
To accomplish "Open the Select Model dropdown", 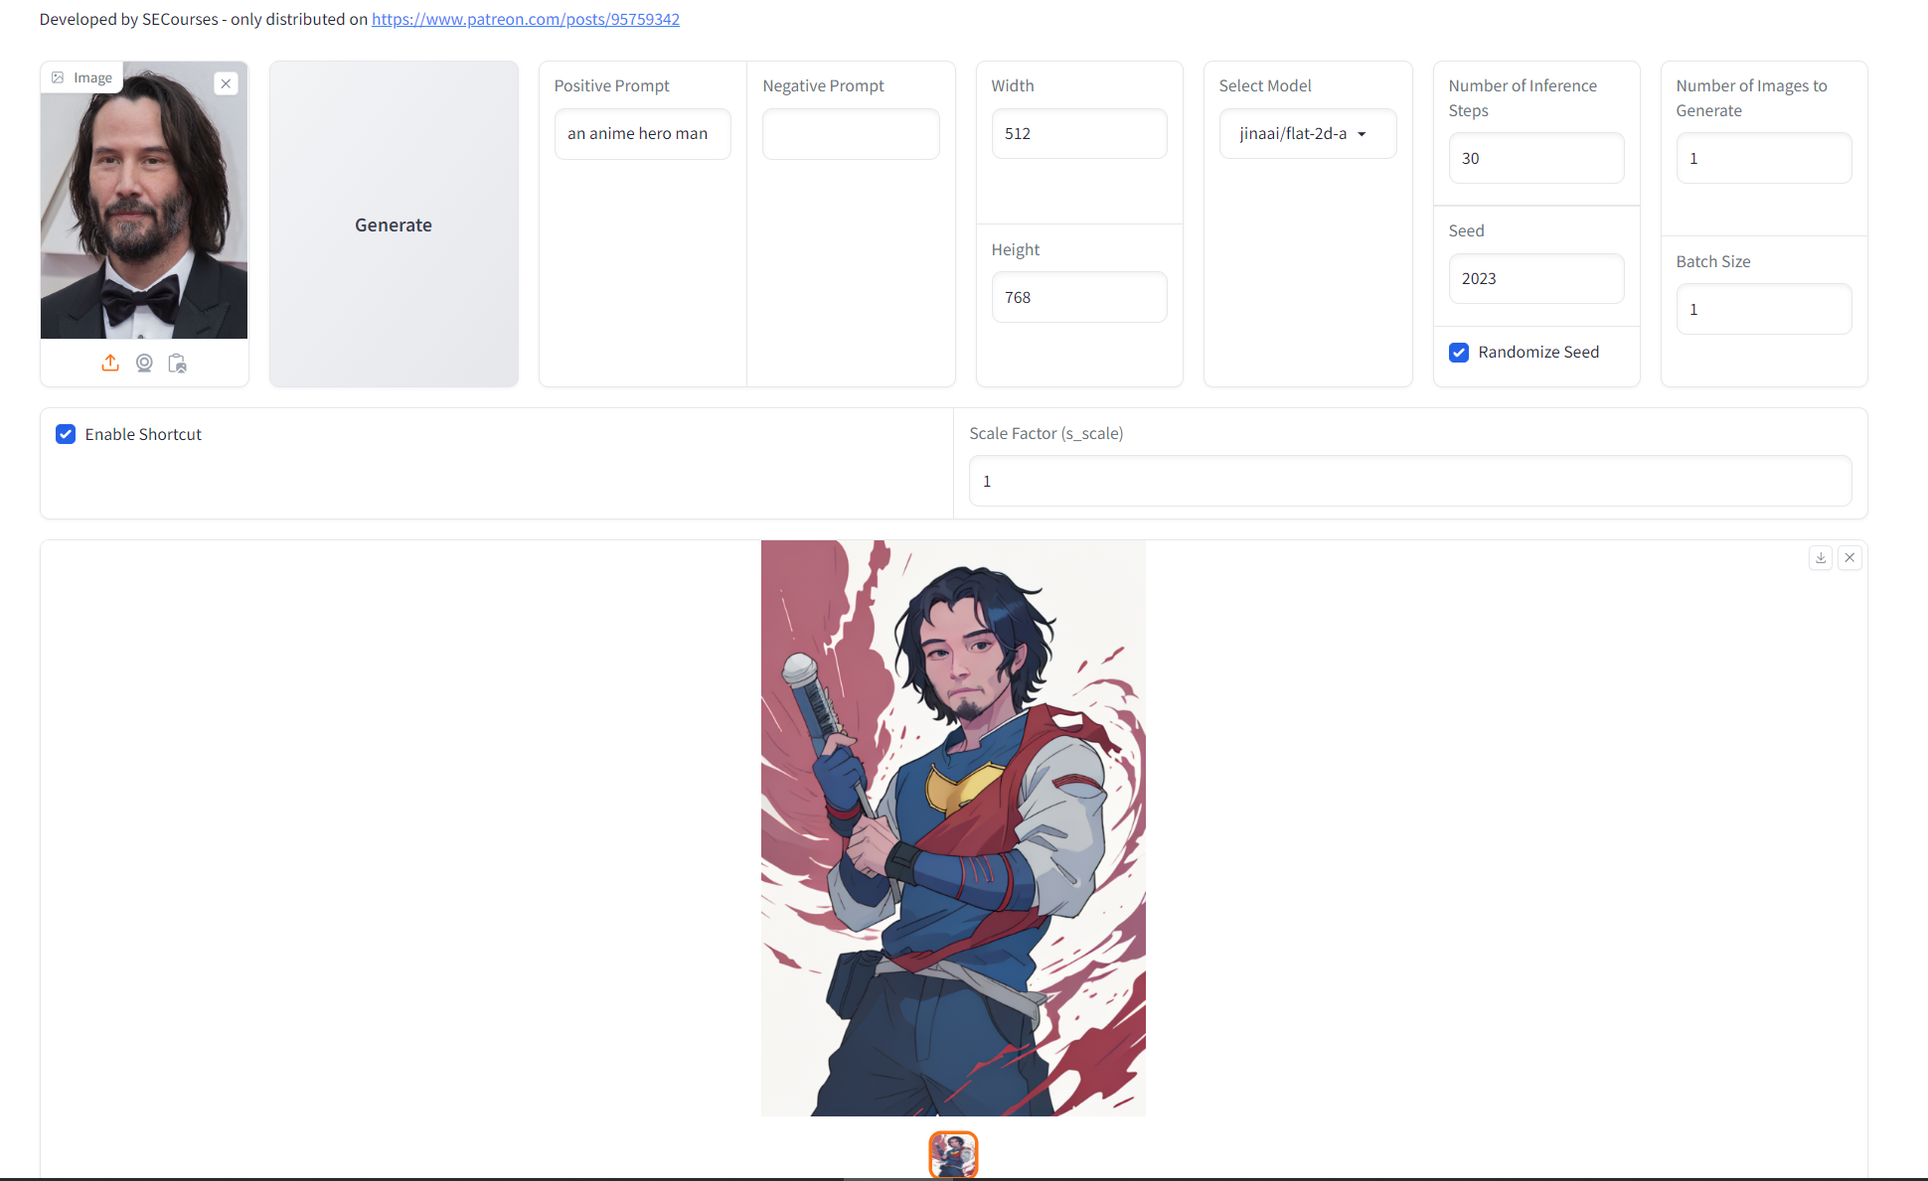I will [1294, 134].
